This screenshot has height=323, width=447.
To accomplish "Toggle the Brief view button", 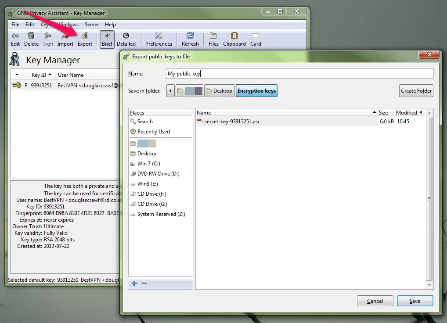I will [107, 39].
